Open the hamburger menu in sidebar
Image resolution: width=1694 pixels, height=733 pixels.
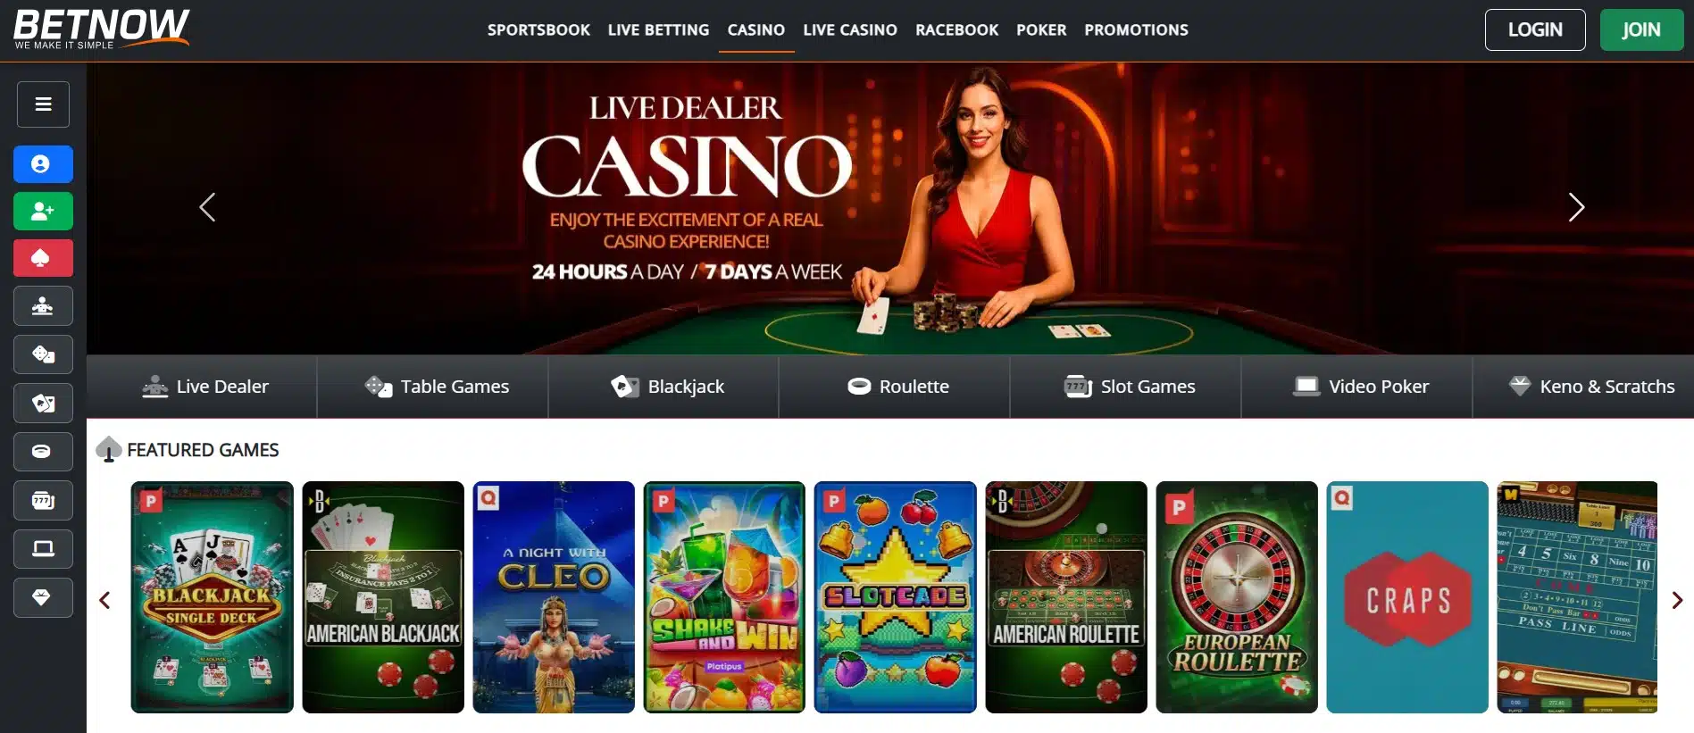click(43, 104)
